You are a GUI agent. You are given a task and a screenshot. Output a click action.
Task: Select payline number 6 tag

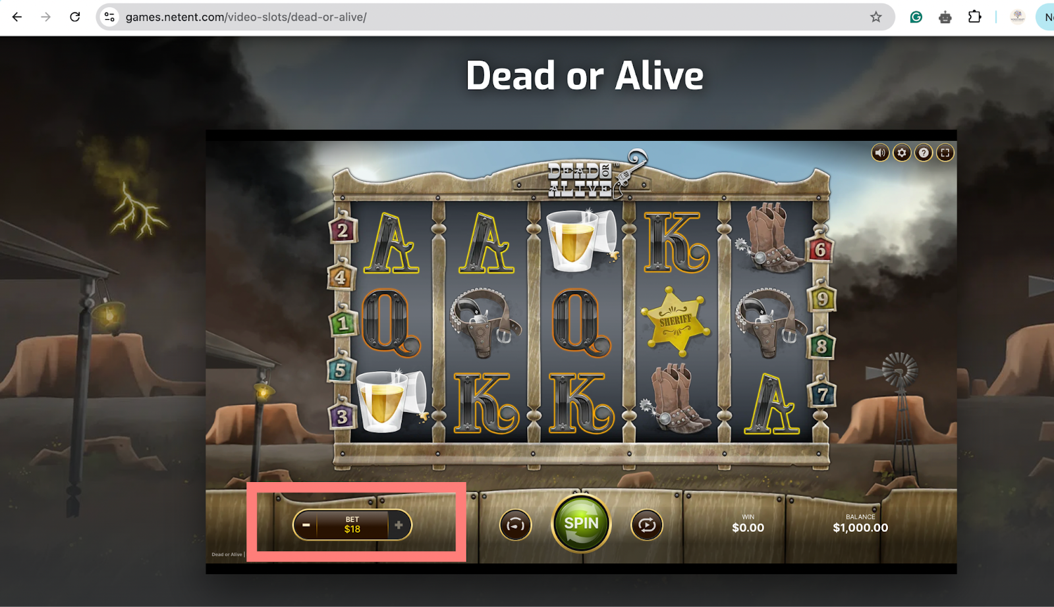coord(820,250)
